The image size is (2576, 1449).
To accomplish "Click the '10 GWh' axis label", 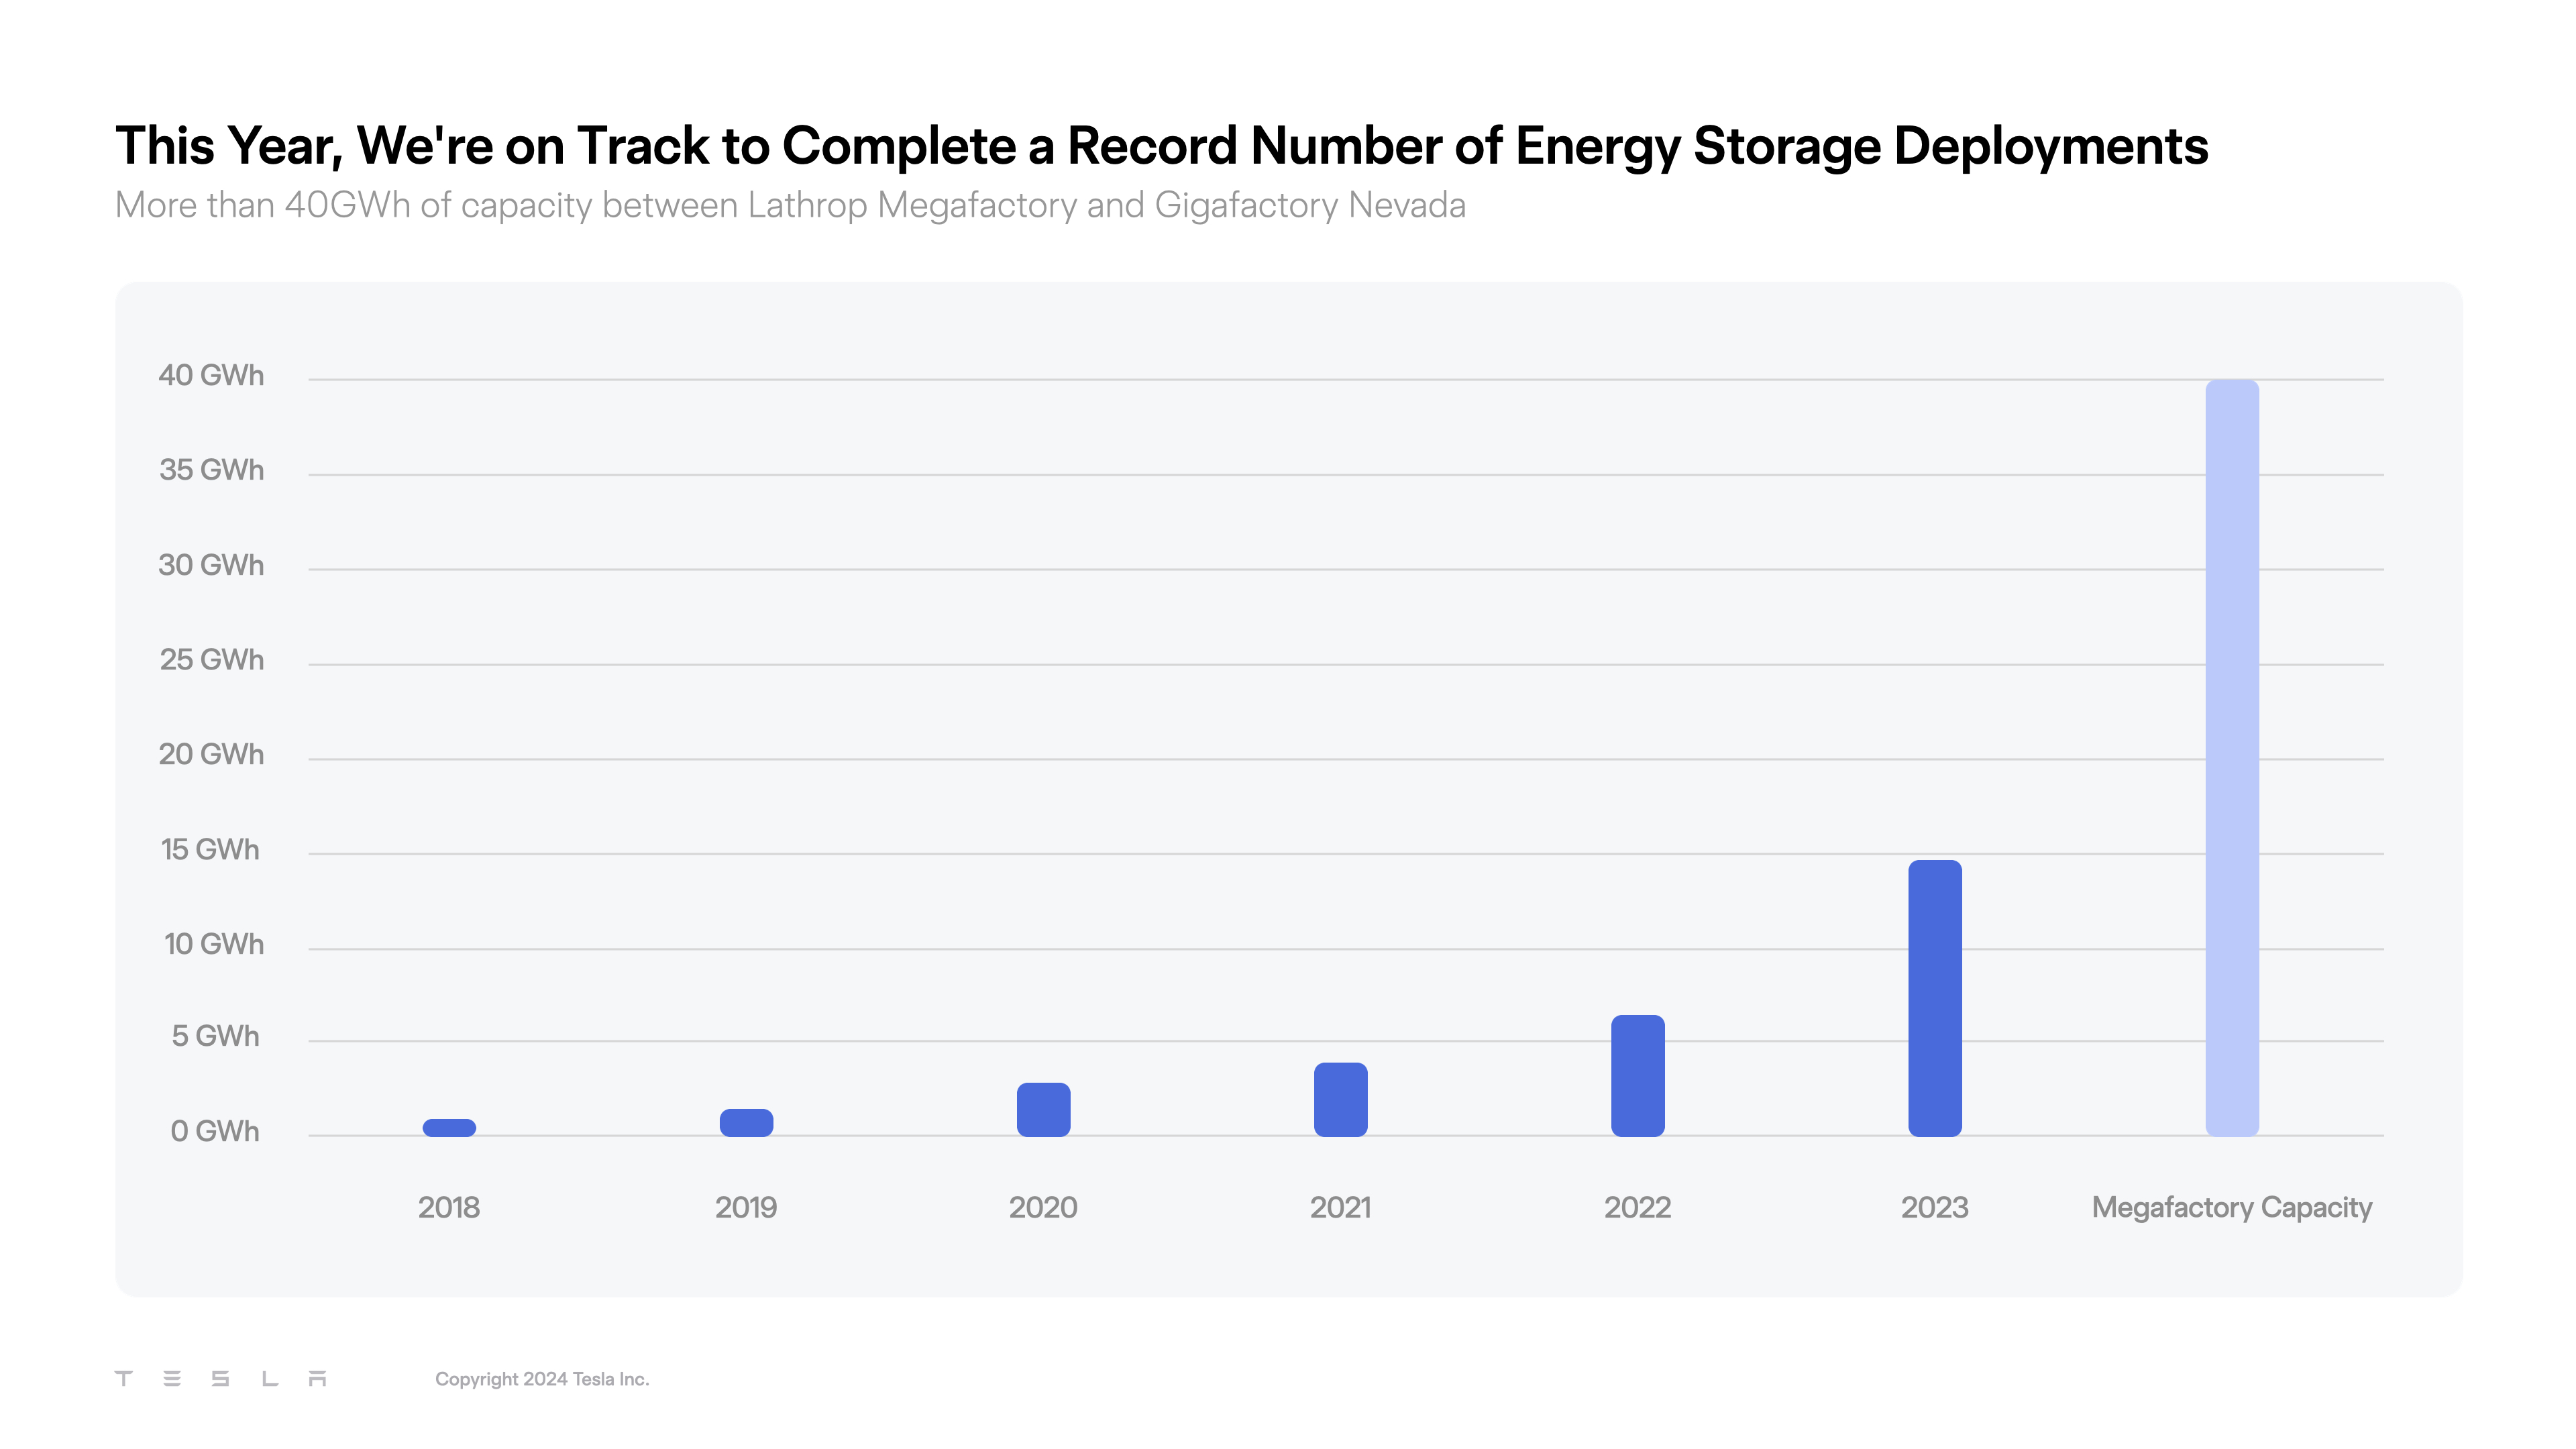I will point(213,944).
